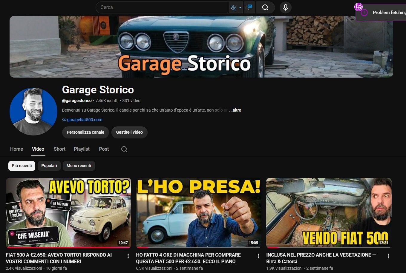Switch to the Short tab
This screenshot has height=273, width=406.
(59, 149)
